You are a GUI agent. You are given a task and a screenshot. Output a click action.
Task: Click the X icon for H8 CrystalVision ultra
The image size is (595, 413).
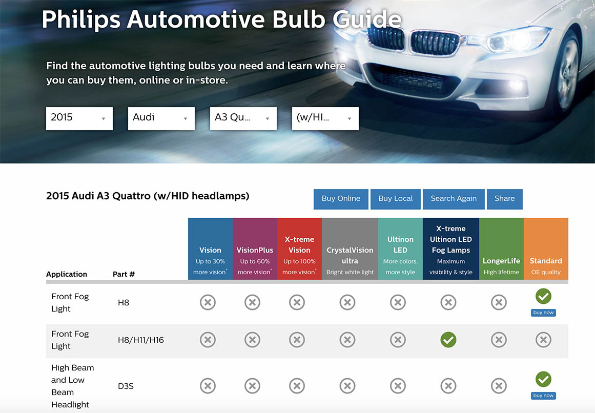coord(347,302)
